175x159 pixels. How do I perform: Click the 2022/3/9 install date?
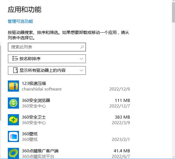coord(121,123)
